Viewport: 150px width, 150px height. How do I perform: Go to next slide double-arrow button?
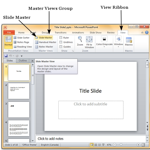(x=147, y=130)
